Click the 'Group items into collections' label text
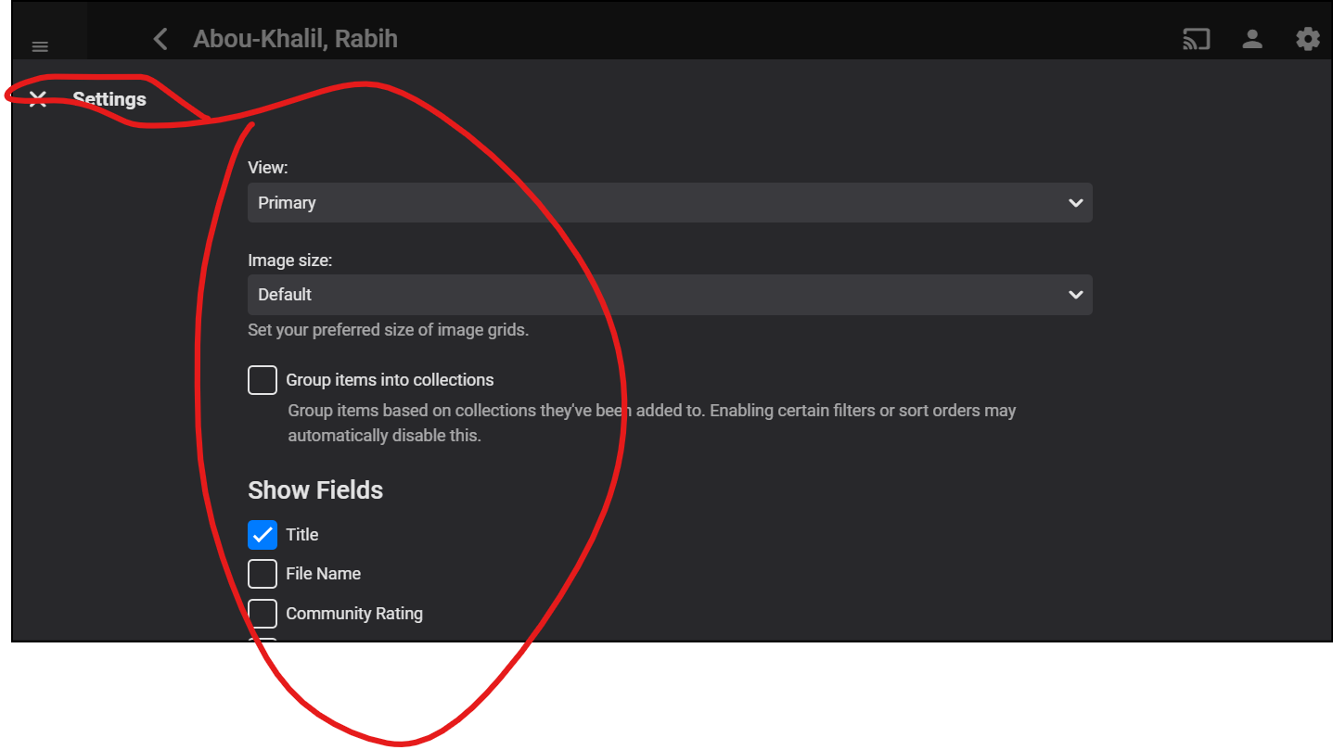Screen dimensions: 1333x750 click(390, 380)
